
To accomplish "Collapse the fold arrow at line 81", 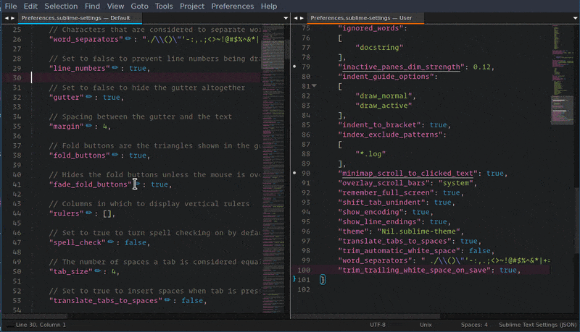I will [314, 86].
